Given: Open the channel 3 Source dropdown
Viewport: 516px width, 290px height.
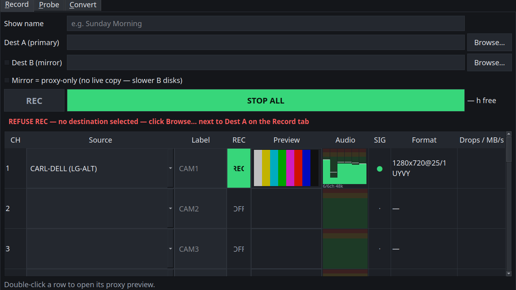Looking at the screenshot, I should 100,249.
